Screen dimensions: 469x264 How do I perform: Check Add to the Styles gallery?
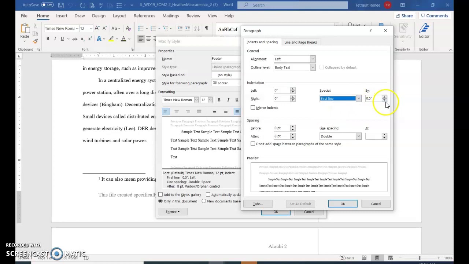point(160,195)
